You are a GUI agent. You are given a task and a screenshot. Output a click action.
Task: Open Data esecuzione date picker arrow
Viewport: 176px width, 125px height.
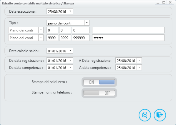[70, 11]
